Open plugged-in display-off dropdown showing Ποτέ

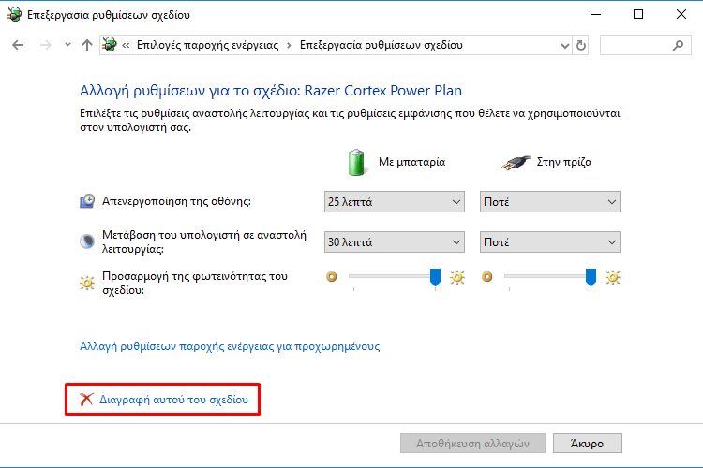click(549, 202)
